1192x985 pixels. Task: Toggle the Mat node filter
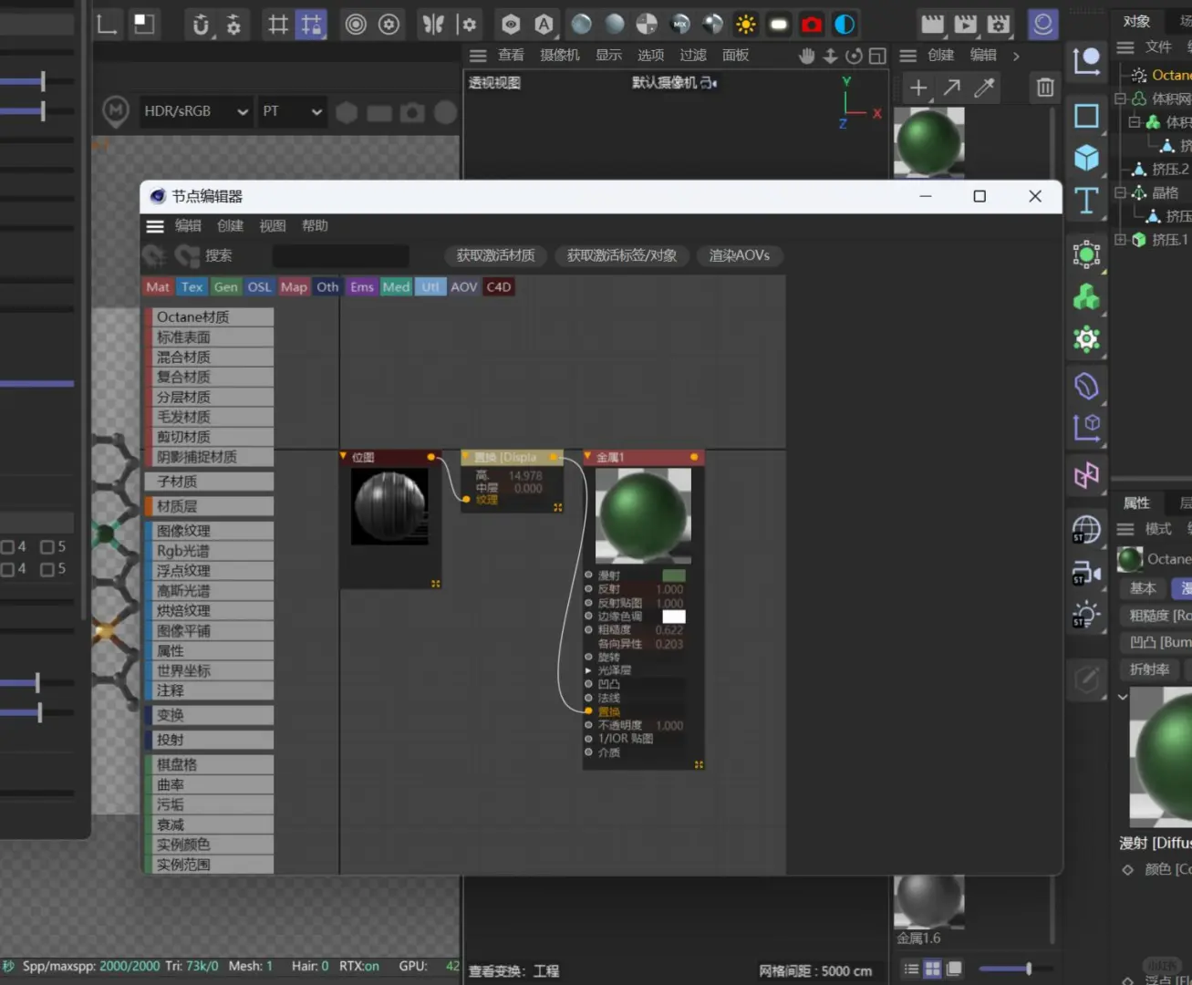(158, 287)
